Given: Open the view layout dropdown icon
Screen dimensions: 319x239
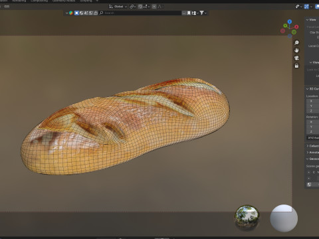Looking at the screenshot, I should [195, 13].
